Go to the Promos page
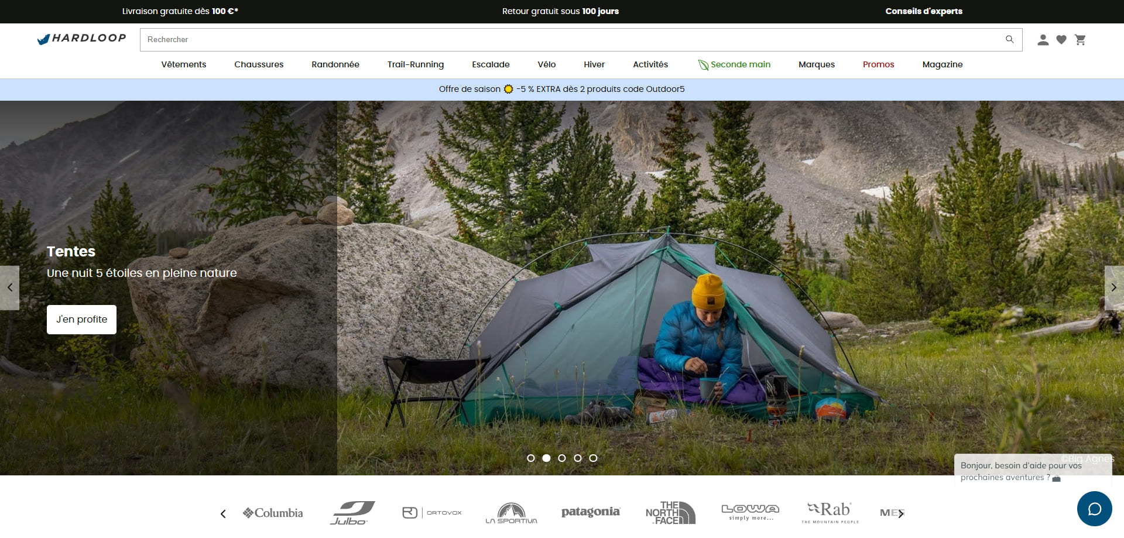 pyautogui.click(x=878, y=64)
